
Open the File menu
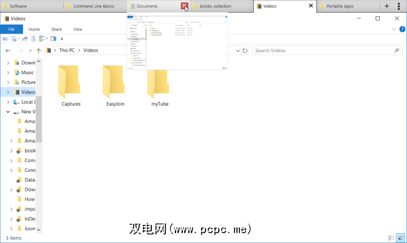pyautogui.click(x=12, y=29)
